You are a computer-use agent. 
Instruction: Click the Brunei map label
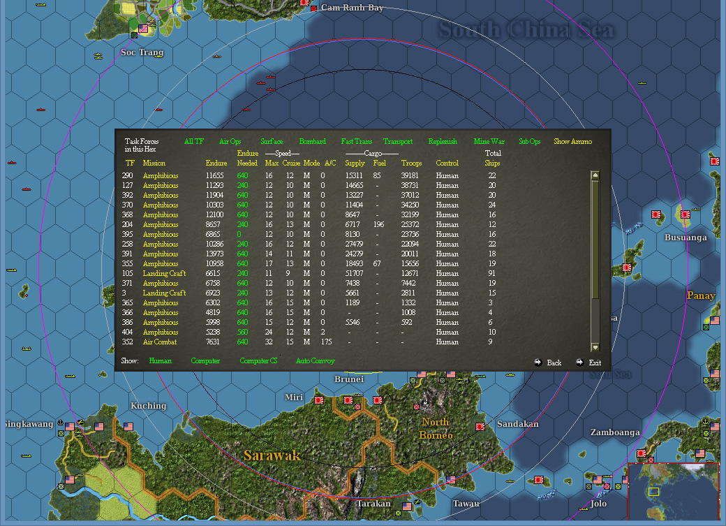[349, 379]
